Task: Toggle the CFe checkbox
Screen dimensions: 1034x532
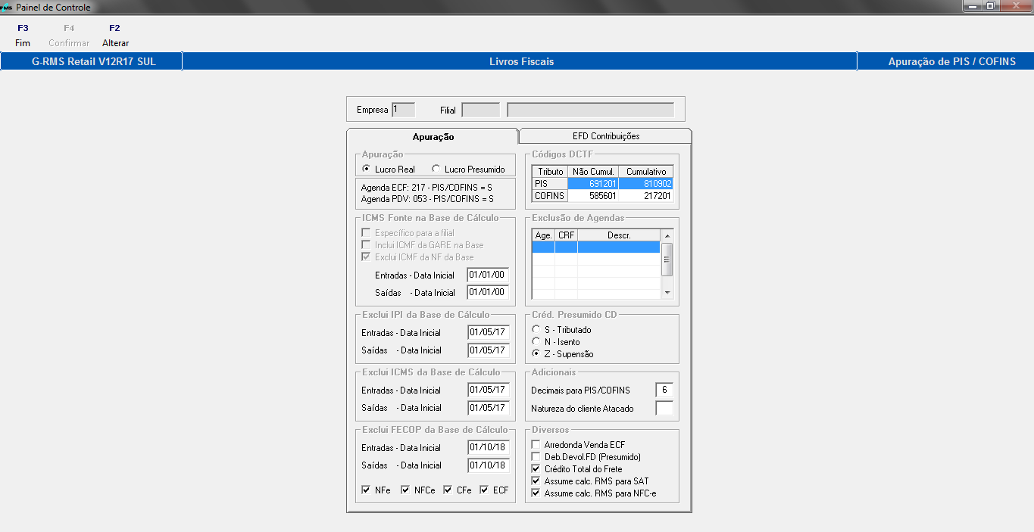Action: [x=448, y=490]
